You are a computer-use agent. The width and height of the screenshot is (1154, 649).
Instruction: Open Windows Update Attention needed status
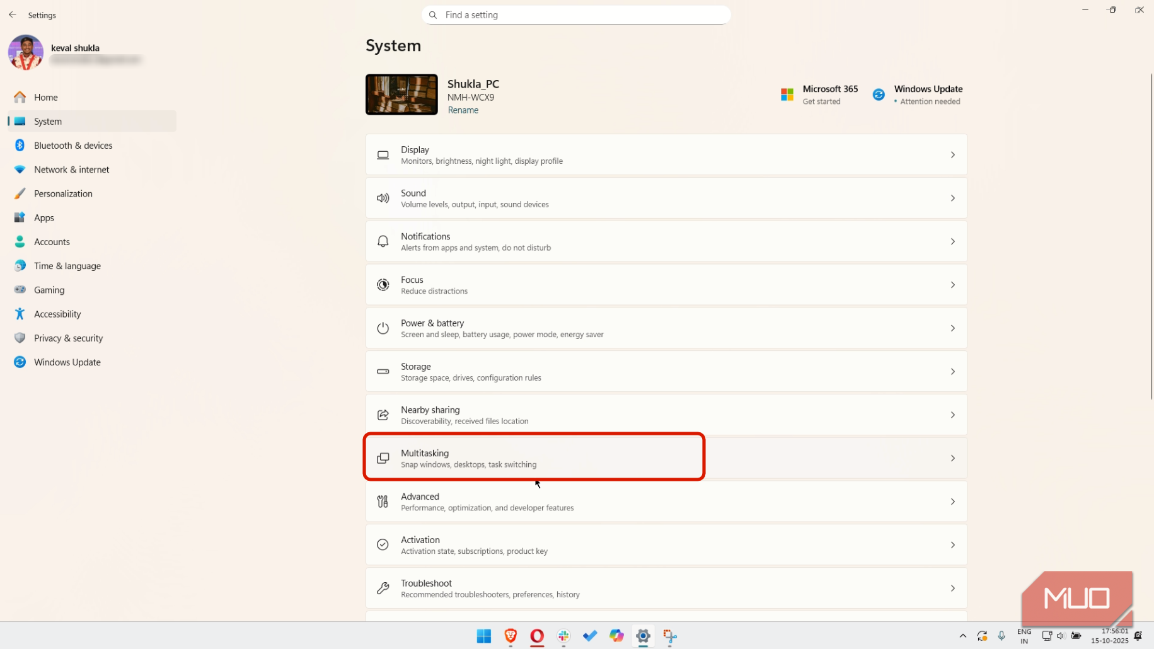point(917,95)
